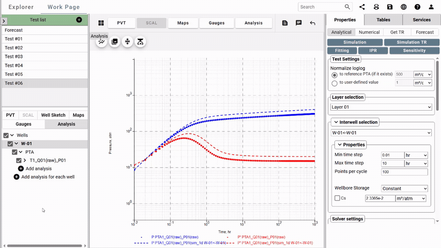Click plus icon beside Add analysis
Viewport: 441px width, 248px height.
pos(21,169)
